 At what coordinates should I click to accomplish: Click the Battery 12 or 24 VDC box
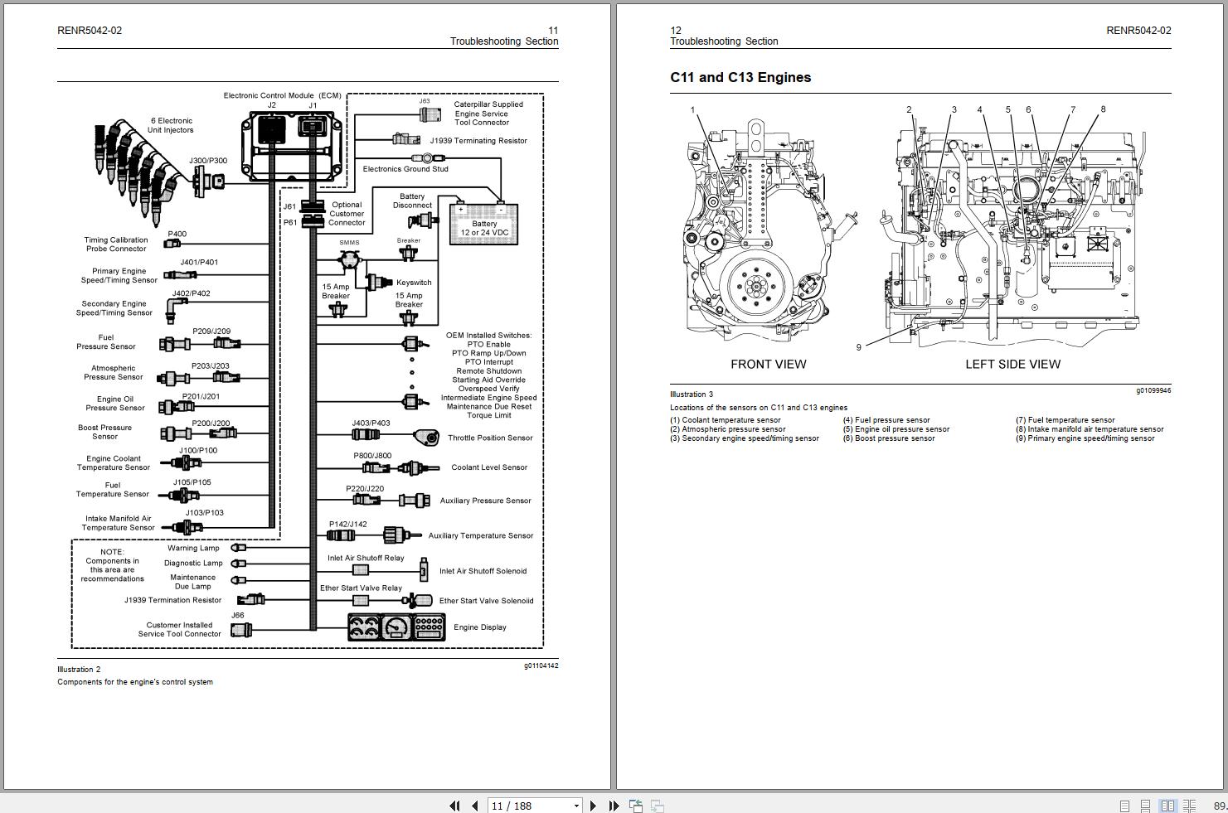[483, 225]
